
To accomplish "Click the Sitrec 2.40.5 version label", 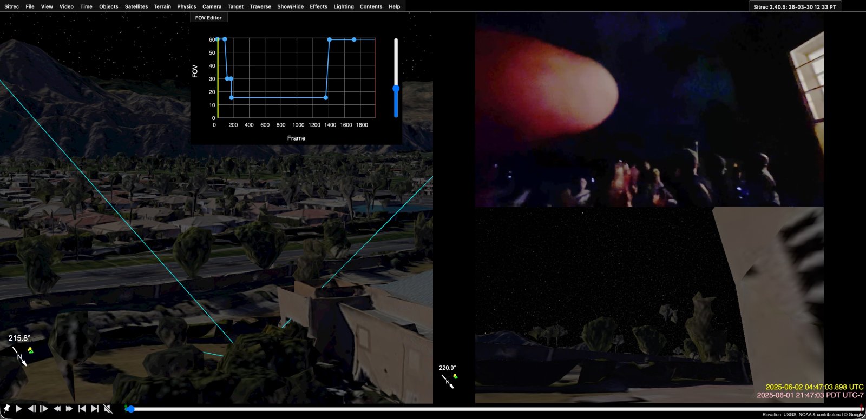I will click(795, 6).
